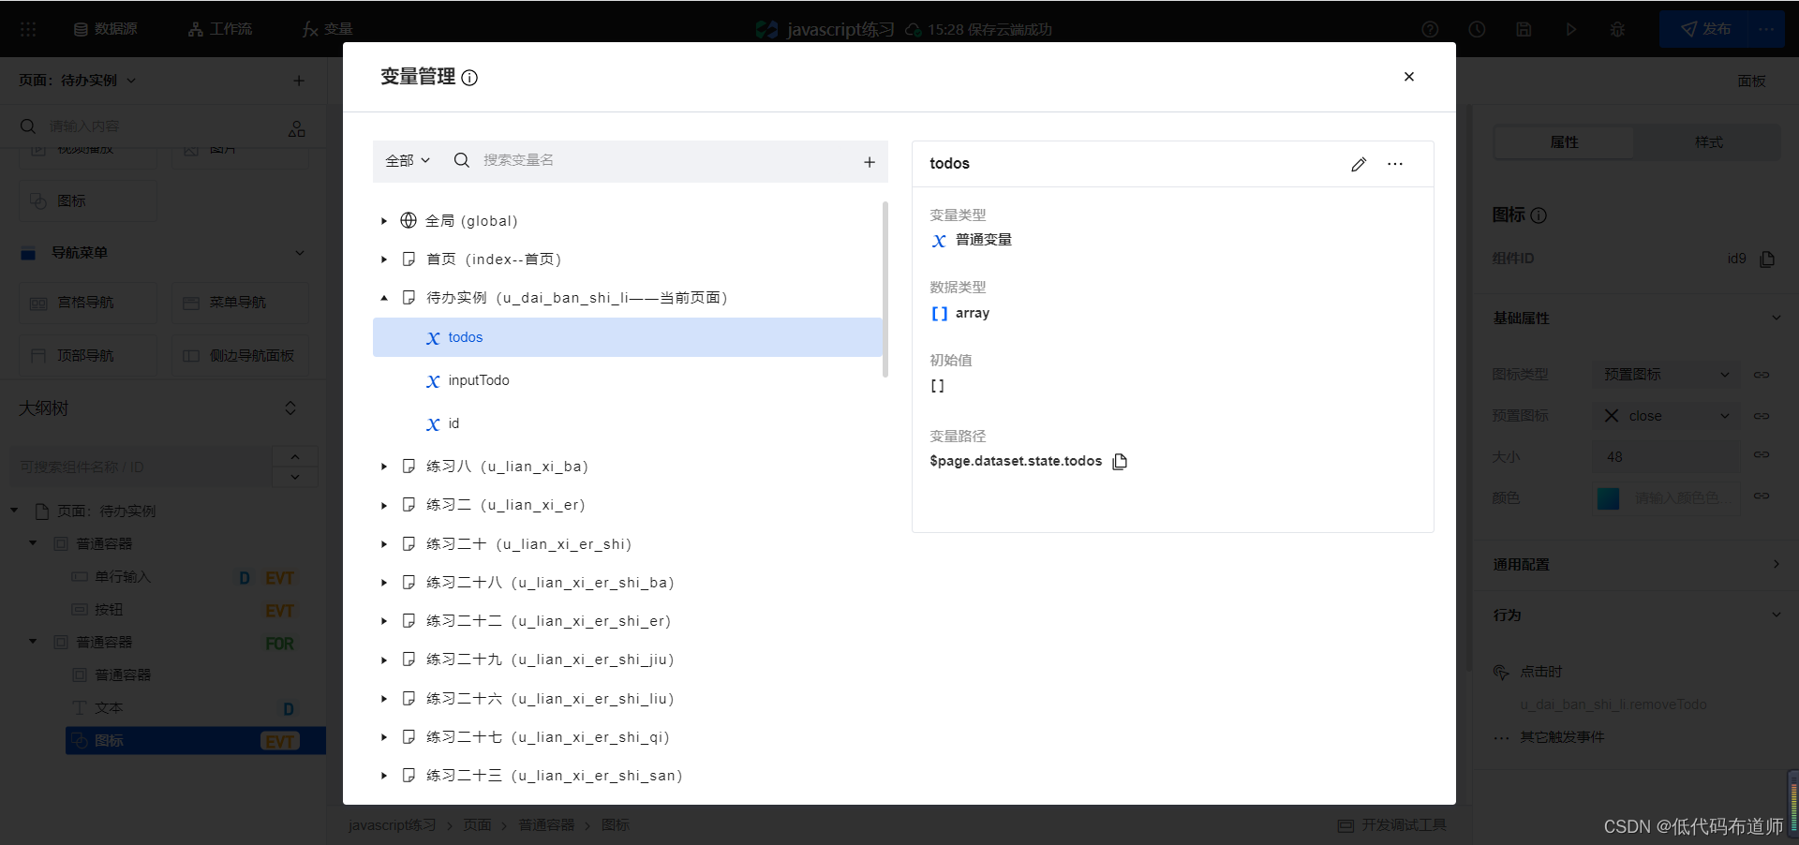Select the 顶部导航 component
The image size is (1799, 845).
coord(88,356)
